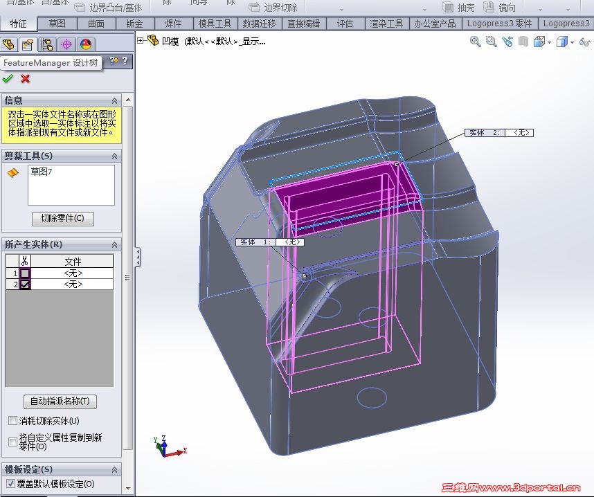The width and height of the screenshot is (594, 497).
Task: Click the 自动指派名称(T) button
Action: click(x=60, y=401)
